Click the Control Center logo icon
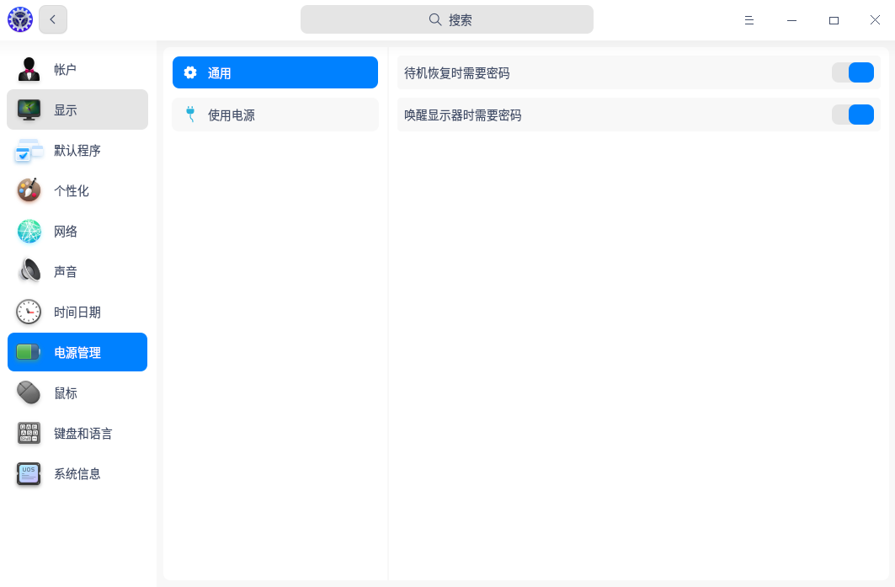This screenshot has height=587, width=895. click(x=19, y=19)
